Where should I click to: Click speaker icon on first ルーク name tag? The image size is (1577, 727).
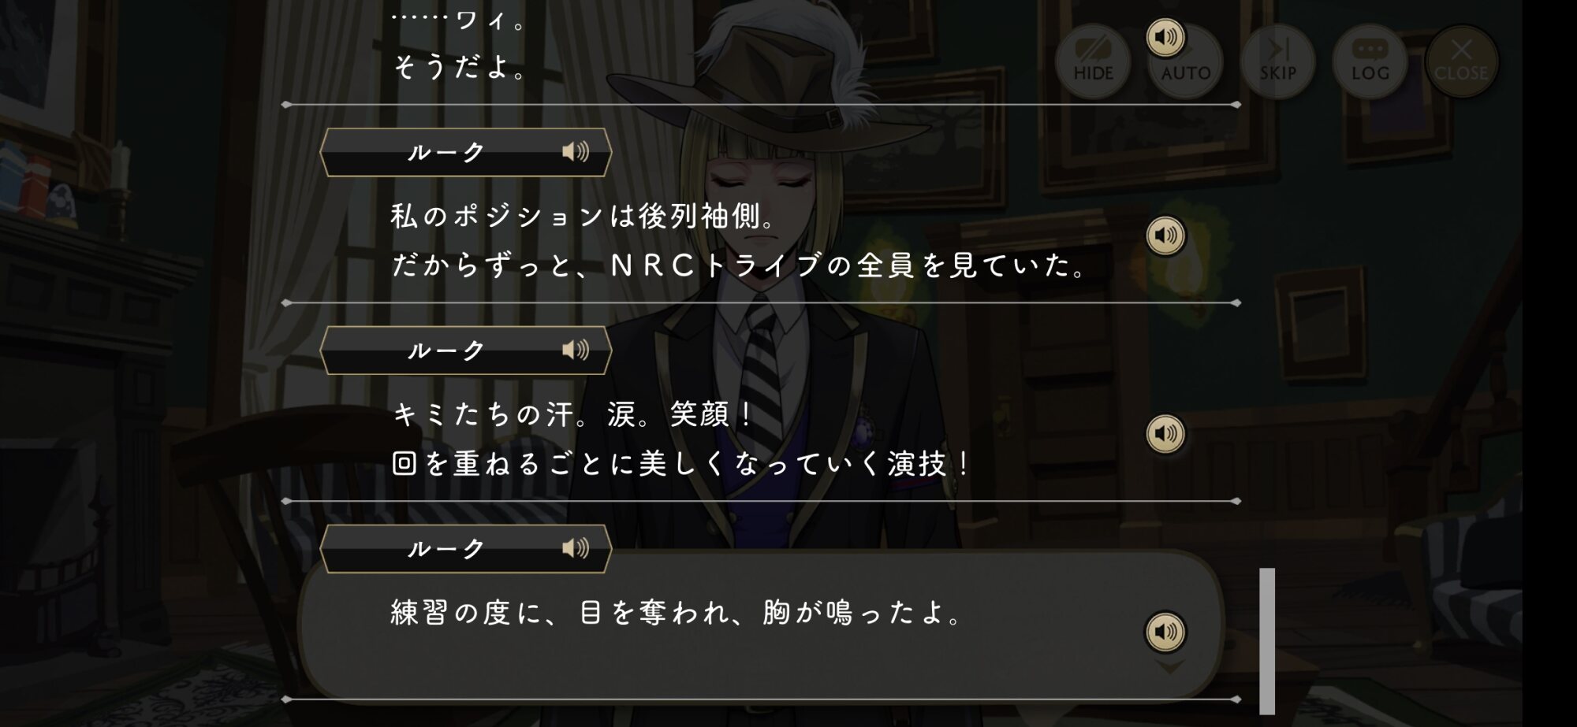coord(576,151)
